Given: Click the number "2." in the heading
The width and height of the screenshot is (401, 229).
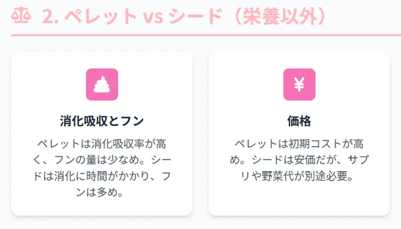Looking at the screenshot, I should click(50, 16).
